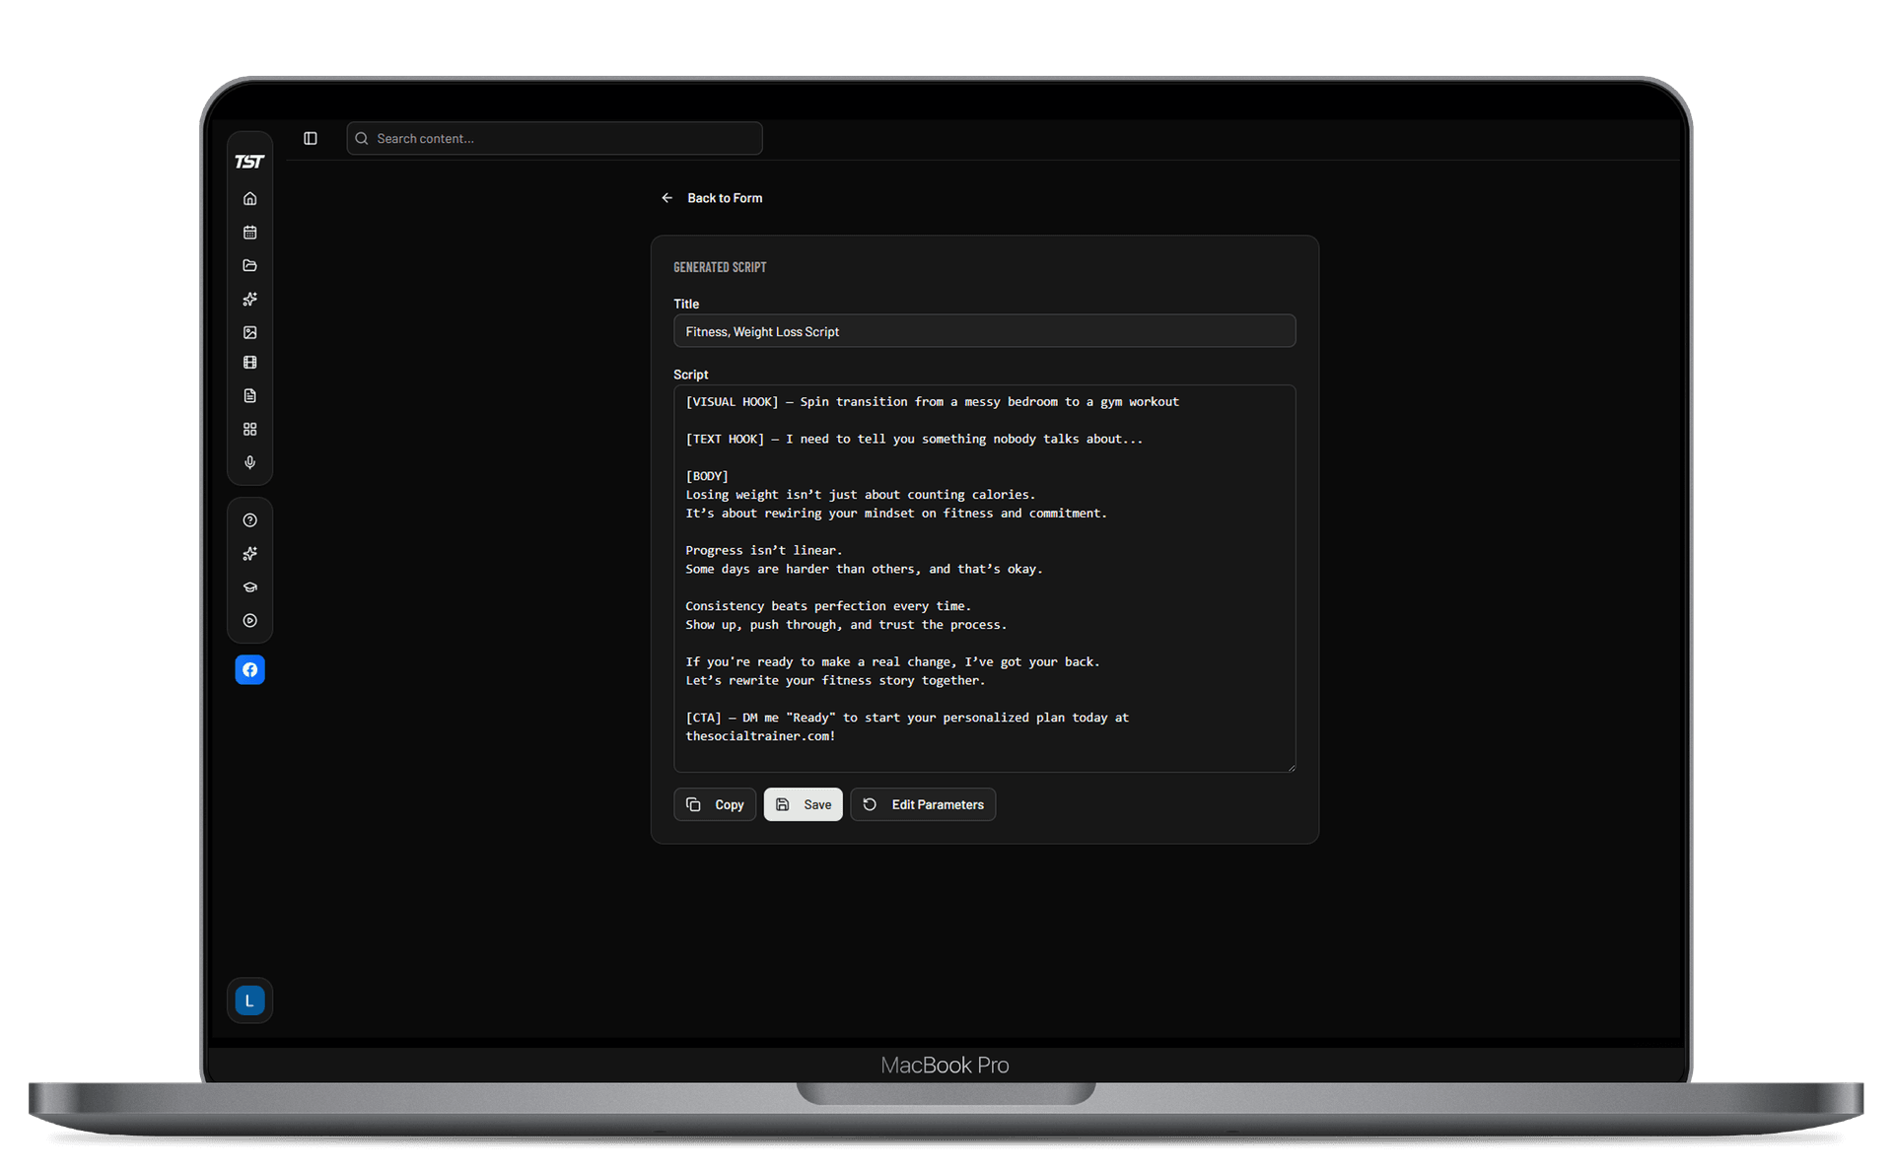Go back using Back to Form
The width and height of the screenshot is (1893, 1171).
(712, 198)
